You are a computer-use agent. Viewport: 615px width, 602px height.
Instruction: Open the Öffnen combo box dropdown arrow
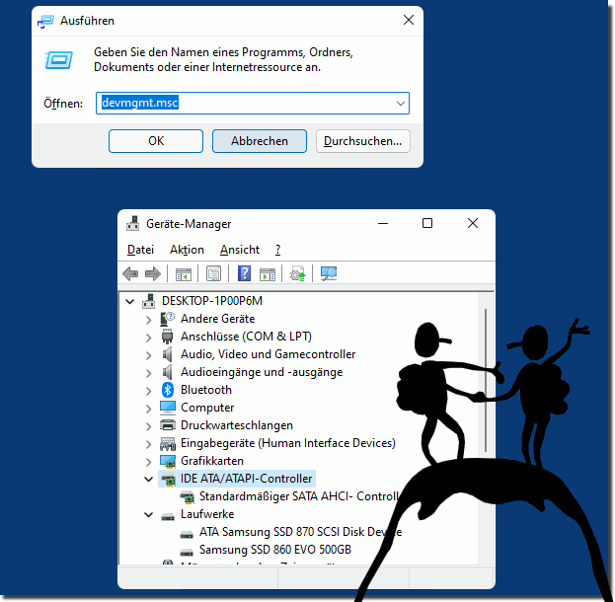pyautogui.click(x=400, y=104)
